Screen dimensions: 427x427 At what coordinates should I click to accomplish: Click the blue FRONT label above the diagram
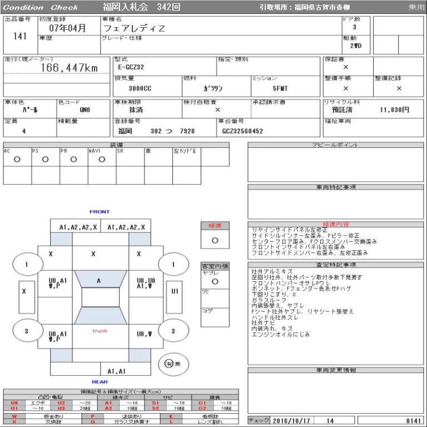(100, 212)
